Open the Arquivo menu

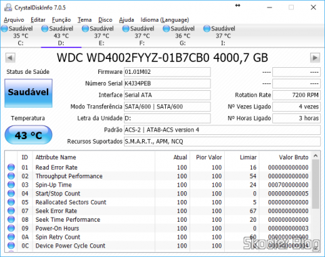pos(14,20)
